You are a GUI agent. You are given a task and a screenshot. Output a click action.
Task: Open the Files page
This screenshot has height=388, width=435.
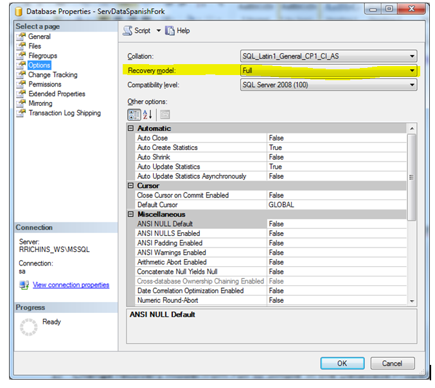pyautogui.click(x=35, y=46)
